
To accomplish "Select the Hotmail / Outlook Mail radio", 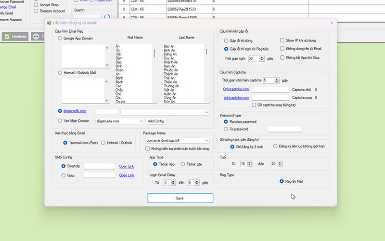I will point(60,73).
